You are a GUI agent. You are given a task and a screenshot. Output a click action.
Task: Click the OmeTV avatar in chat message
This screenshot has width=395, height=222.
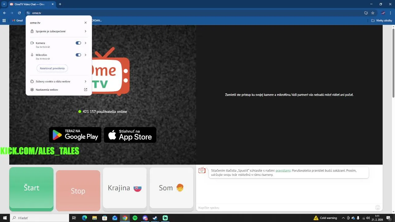click(x=202, y=170)
